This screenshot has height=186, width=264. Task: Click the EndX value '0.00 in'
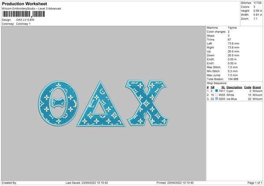pos(232,59)
